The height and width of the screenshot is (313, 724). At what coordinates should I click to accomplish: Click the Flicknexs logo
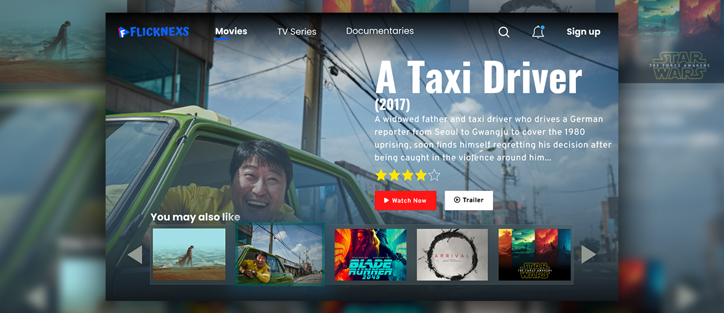point(154,31)
